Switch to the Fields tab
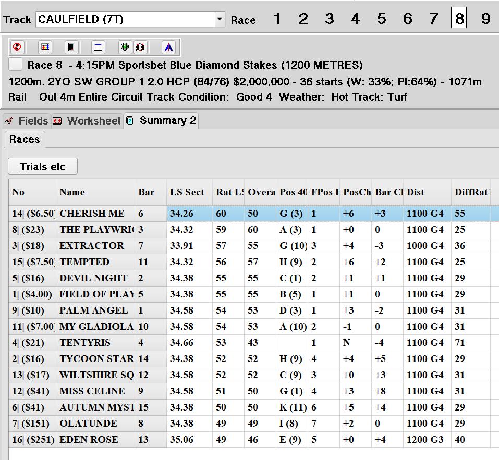The height and width of the screenshot is (460, 499). [27, 121]
